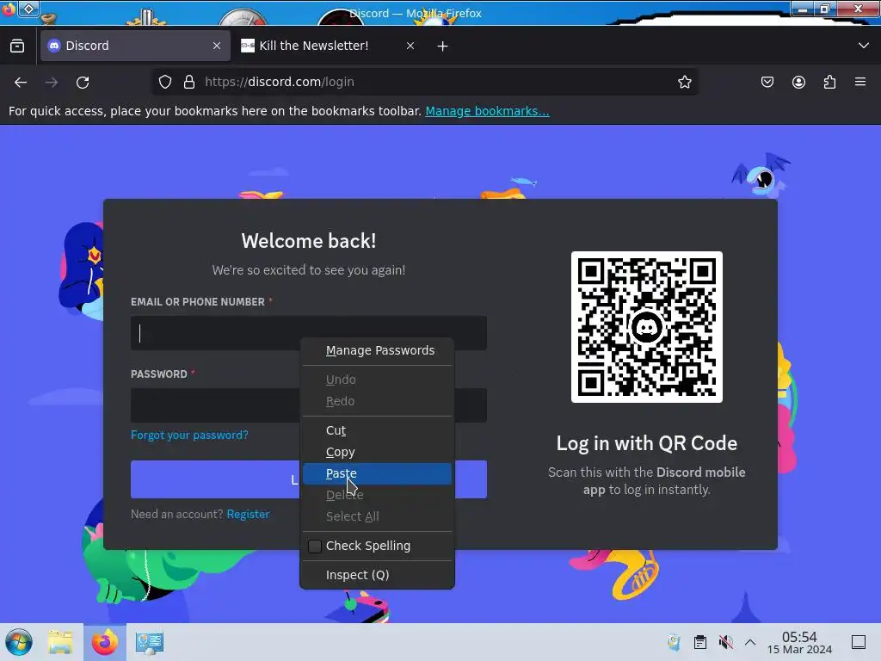Toggle the Check Spelling checkbox
881x661 pixels.
(x=315, y=546)
